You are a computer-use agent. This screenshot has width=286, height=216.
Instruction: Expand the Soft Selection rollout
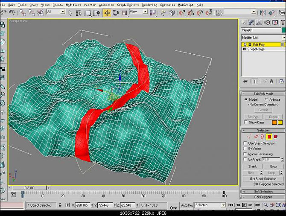click(x=263, y=192)
